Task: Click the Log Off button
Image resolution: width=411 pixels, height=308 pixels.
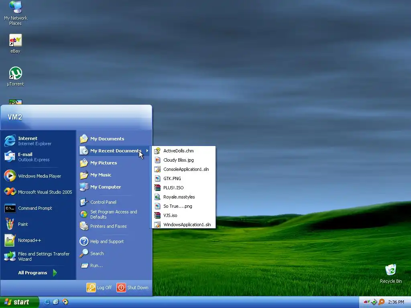Action: [99, 288]
